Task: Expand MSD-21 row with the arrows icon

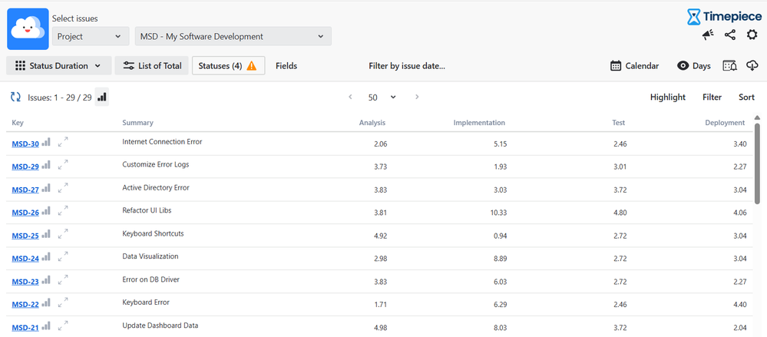Action: (x=63, y=326)
